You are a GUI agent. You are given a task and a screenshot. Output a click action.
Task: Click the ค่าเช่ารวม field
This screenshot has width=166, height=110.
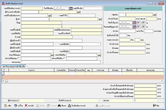[132, 44]
